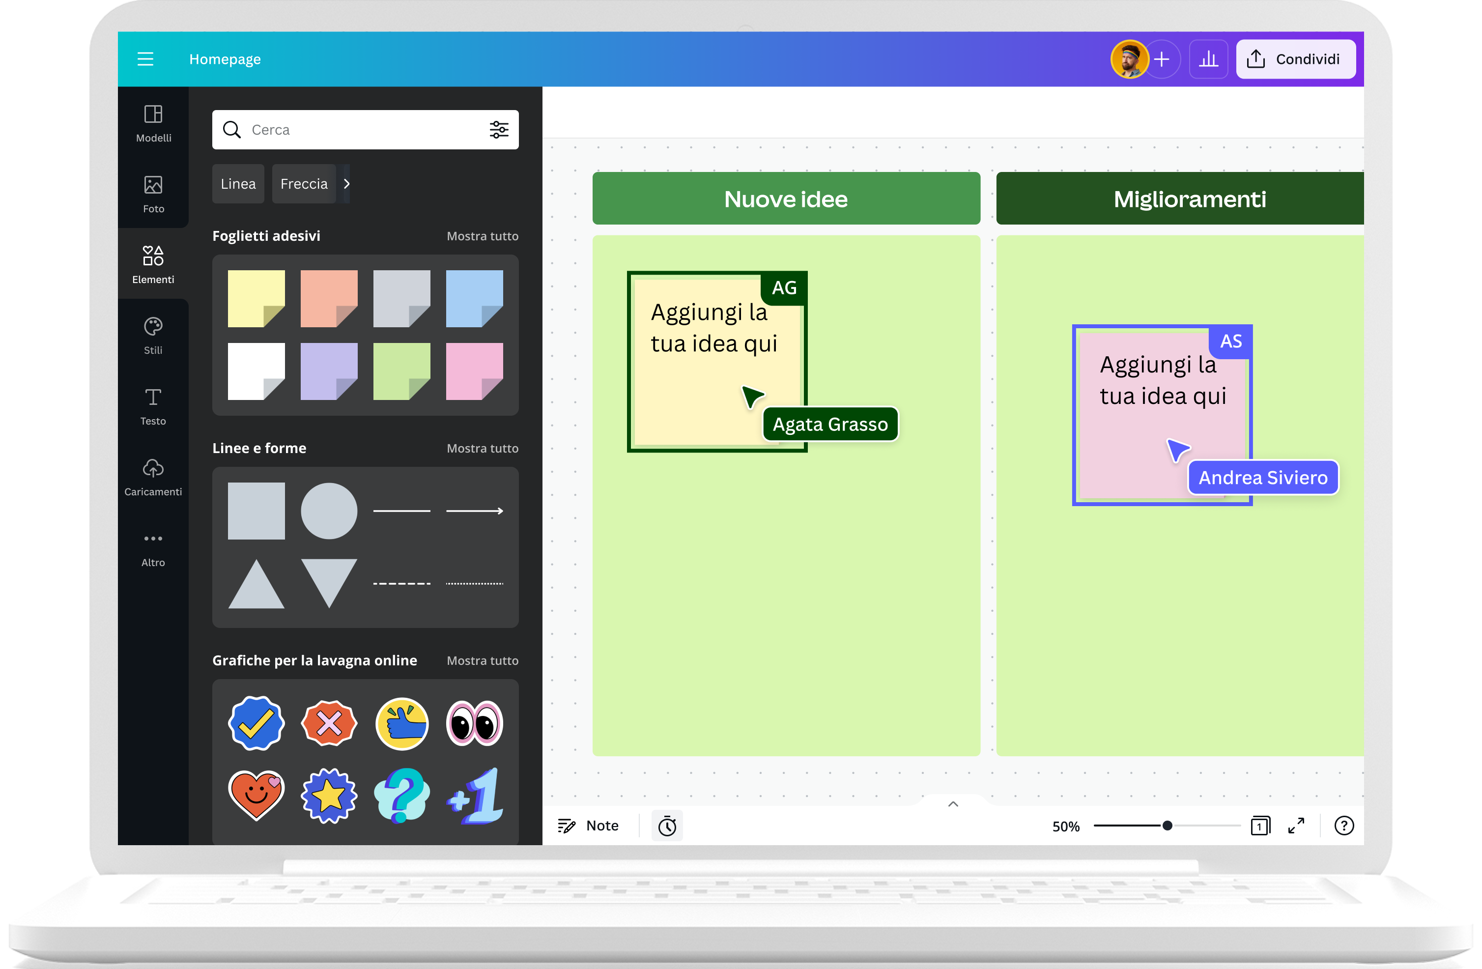Go to the Homepage menu item
The width and height of the screenshot is (1482, 969).
(x=225, y=58)
